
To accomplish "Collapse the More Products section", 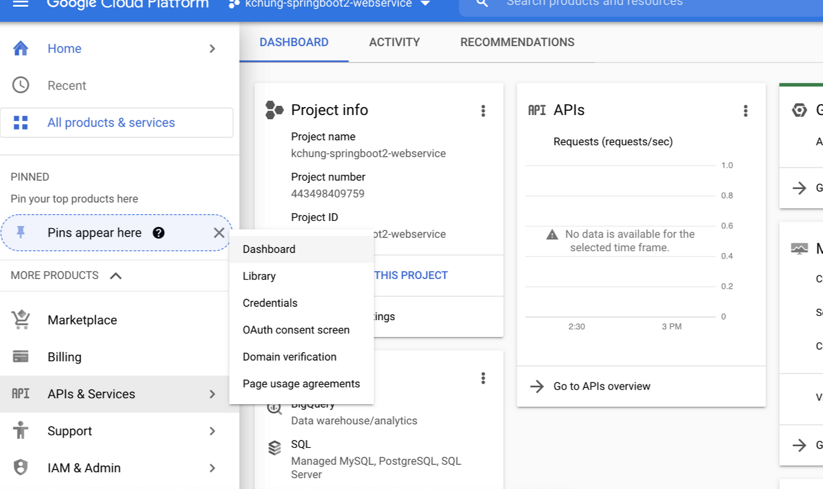I will point(116,276).
